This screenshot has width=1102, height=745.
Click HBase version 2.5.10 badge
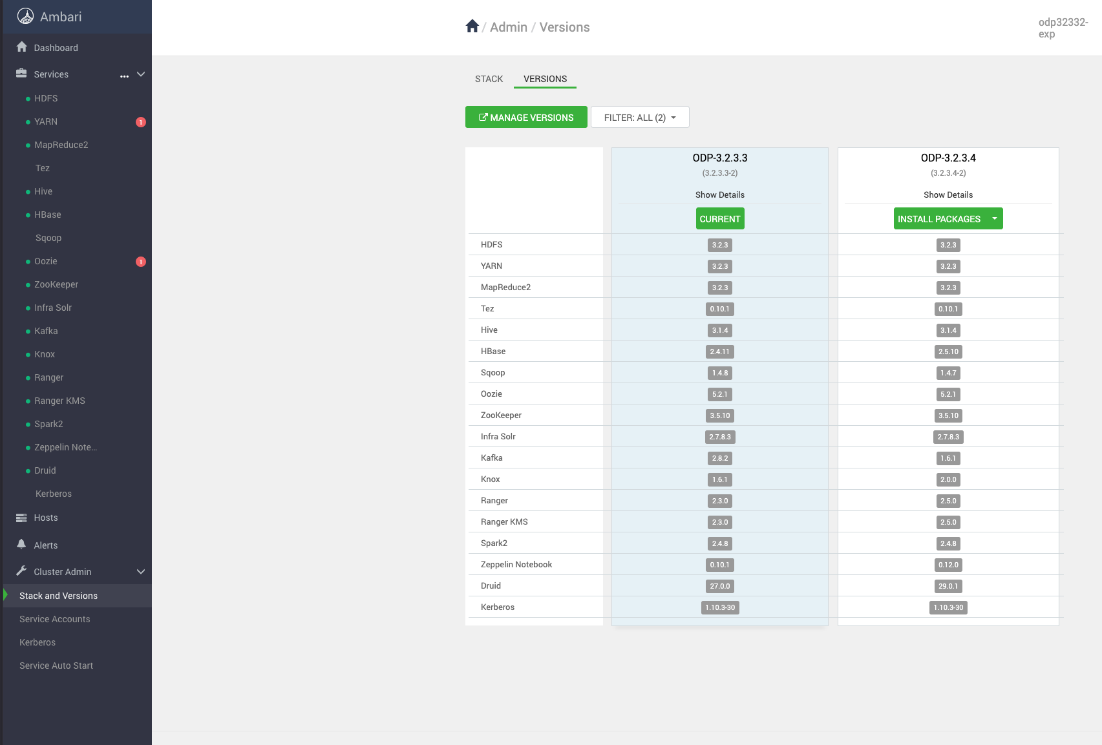pos(948,352)
